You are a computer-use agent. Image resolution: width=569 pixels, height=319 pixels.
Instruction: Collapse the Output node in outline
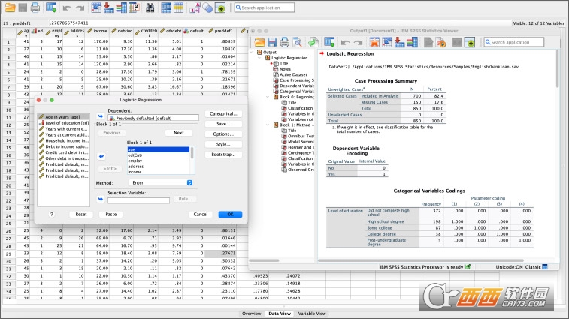click(x=252, y=53)
